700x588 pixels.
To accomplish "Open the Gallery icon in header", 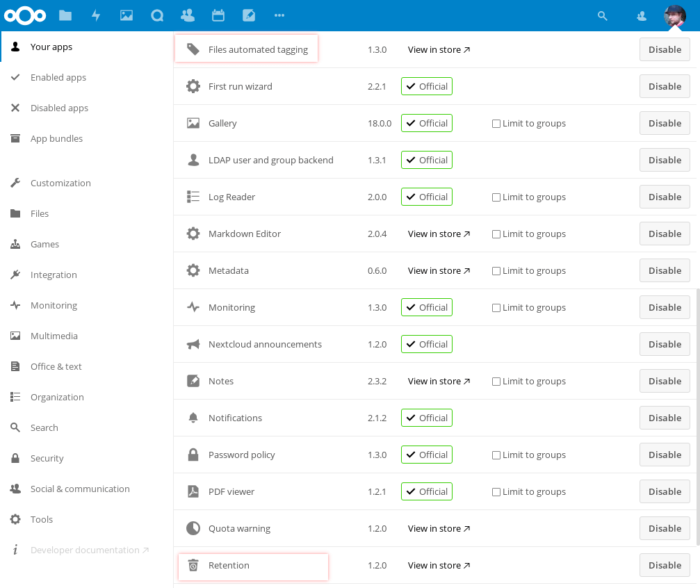I will 127,15.
